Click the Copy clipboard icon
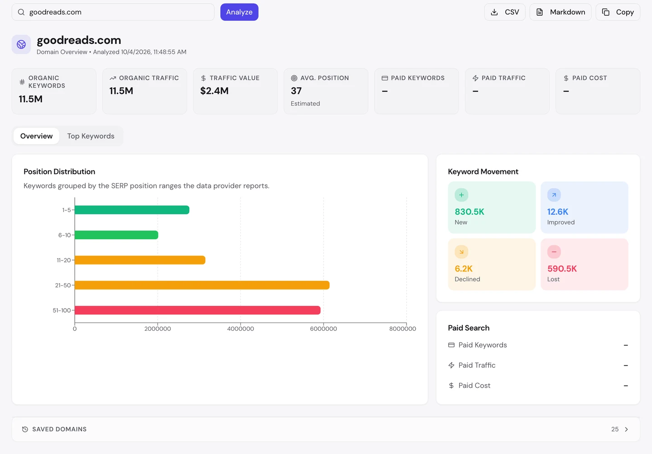652x454 pixels. [606, 12]
